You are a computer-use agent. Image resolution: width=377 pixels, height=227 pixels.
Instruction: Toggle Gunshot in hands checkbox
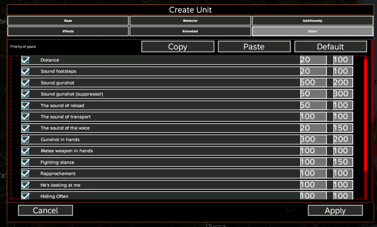26,139
